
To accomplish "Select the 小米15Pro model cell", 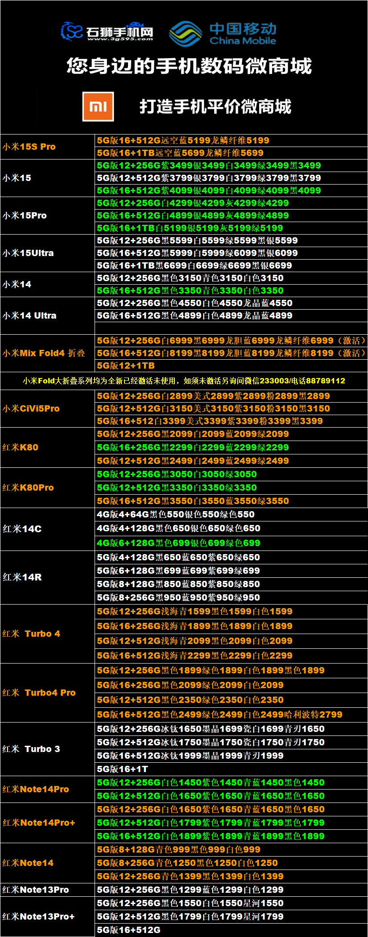I will 48,215.
